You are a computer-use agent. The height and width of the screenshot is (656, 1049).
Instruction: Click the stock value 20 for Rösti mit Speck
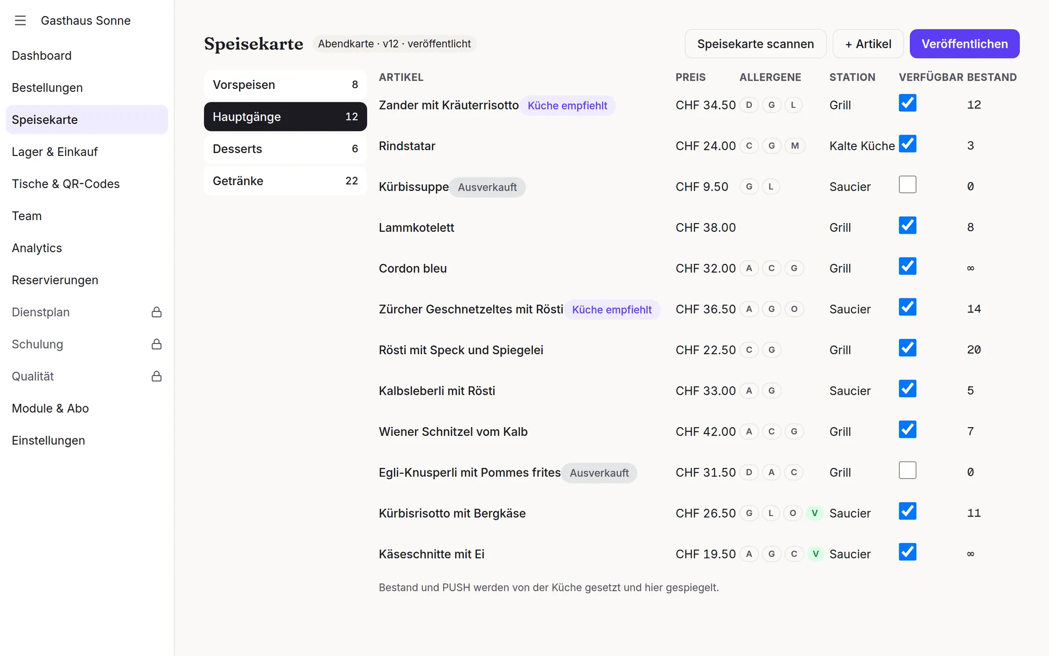pos(974,350)
